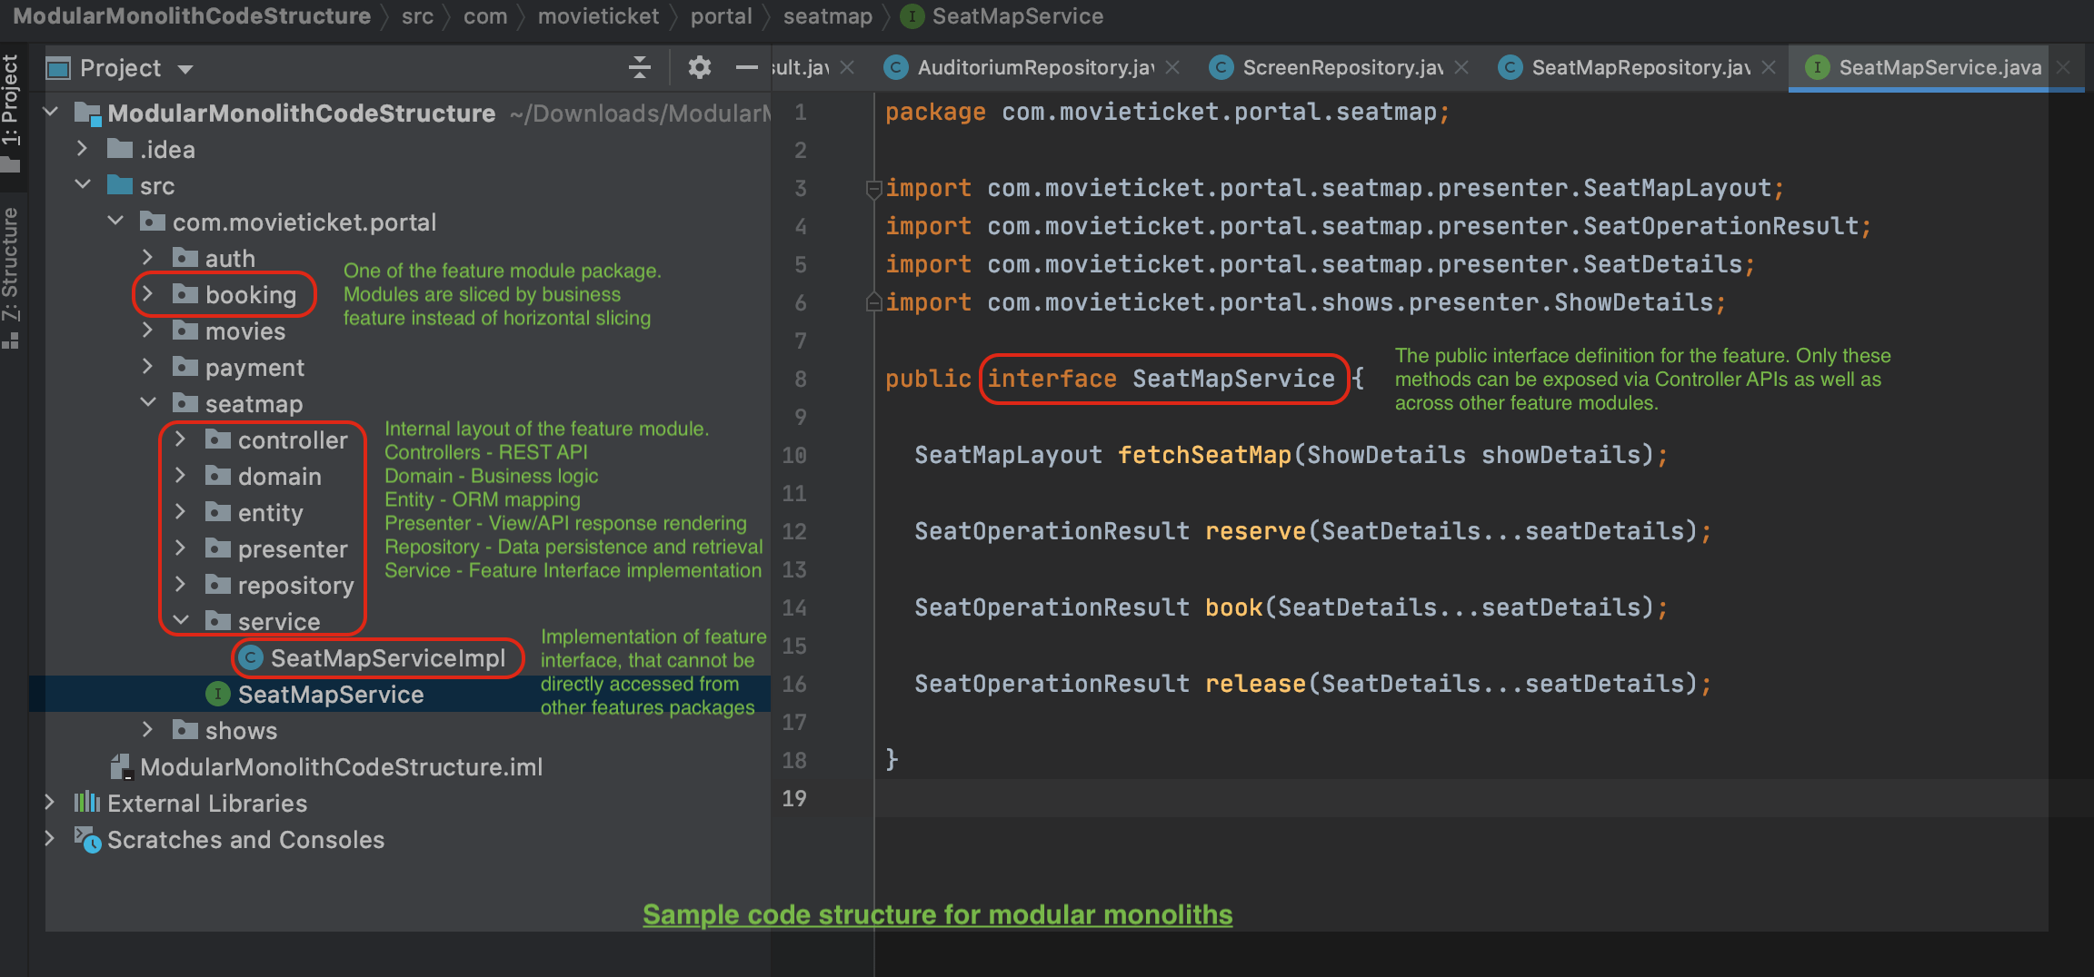Toggle the Structure side tool window

click(11, 272)
